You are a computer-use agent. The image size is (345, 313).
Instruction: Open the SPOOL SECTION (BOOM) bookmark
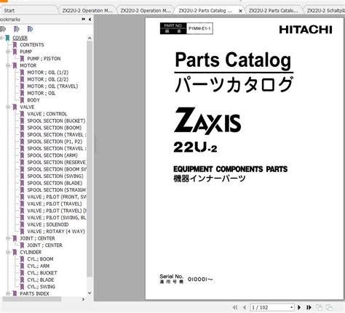coord(54,128)
